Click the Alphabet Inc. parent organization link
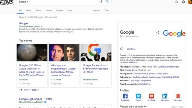The image size is (192, 108). click(x=145, y=84)
